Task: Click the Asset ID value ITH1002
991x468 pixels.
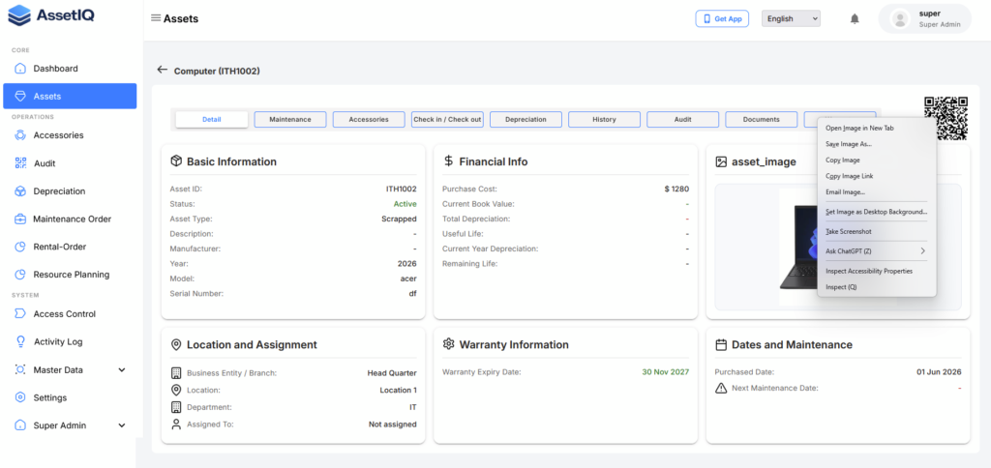Action: pyautogui.click(x=402, y=189)
